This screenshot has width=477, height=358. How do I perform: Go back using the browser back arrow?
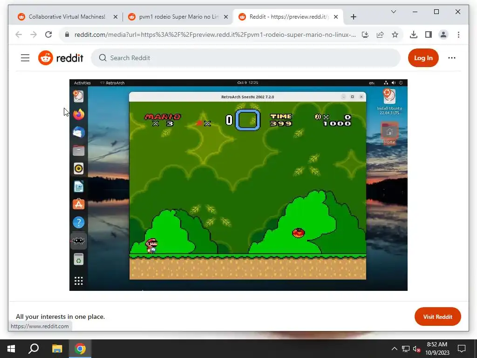pyautogui.click(x=19, y=34)
